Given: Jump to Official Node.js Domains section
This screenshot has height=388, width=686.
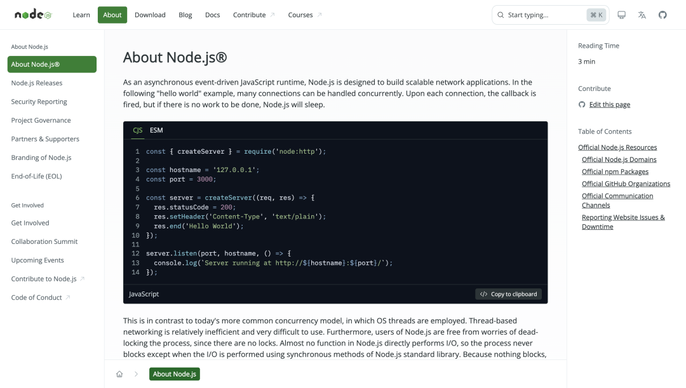Looking at the screenshot, I should coord(619,159).
